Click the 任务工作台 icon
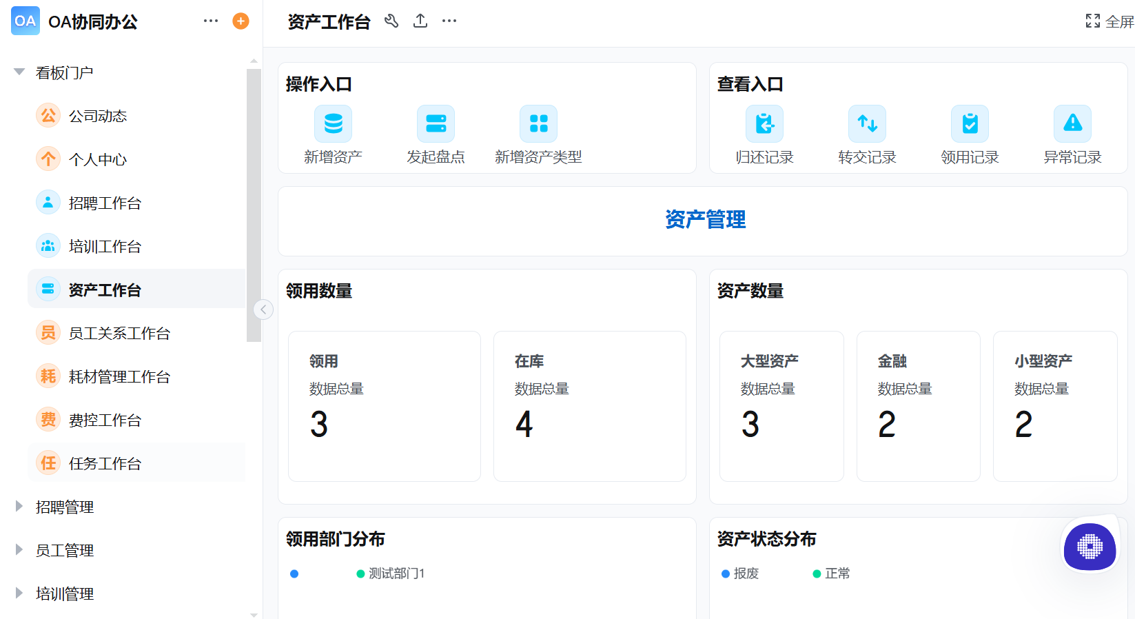 pos(48,463)
